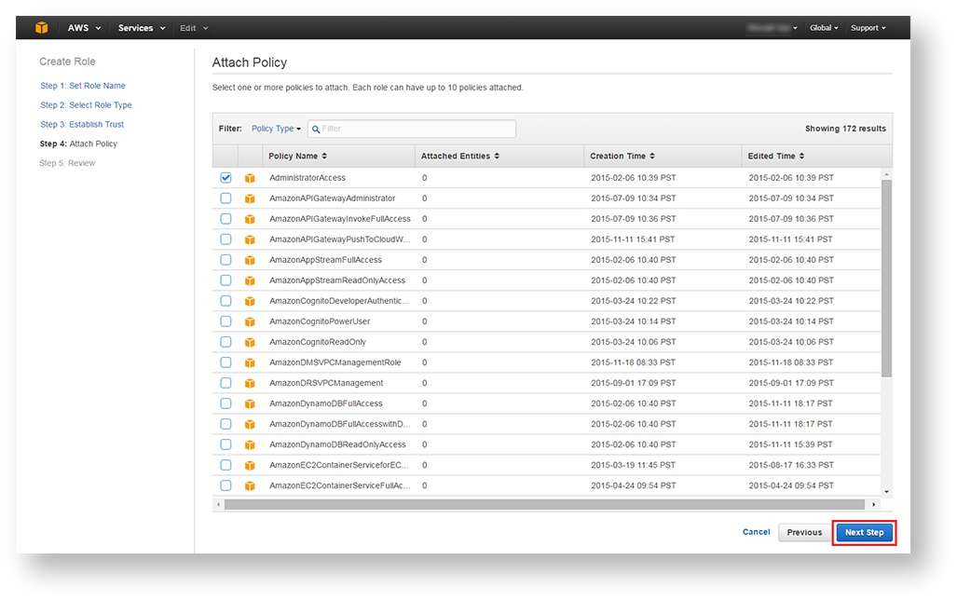Select the AmazonDynamoDBReadOnlyAccess checkbox
The width and height of the screenshot is (957, 601).
226,444
